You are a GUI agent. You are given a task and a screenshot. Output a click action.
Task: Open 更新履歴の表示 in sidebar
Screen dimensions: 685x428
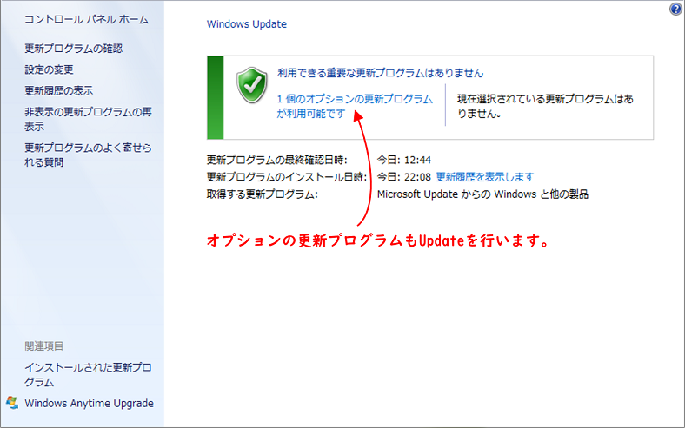(58, 91)
